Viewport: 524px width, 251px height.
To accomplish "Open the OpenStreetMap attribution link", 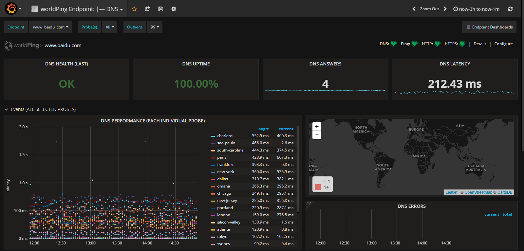I will [478, 192].
